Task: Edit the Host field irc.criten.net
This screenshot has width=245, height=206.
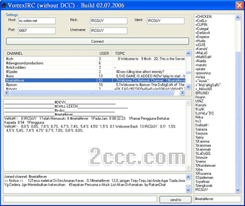Action: click(x=37, y=21)
